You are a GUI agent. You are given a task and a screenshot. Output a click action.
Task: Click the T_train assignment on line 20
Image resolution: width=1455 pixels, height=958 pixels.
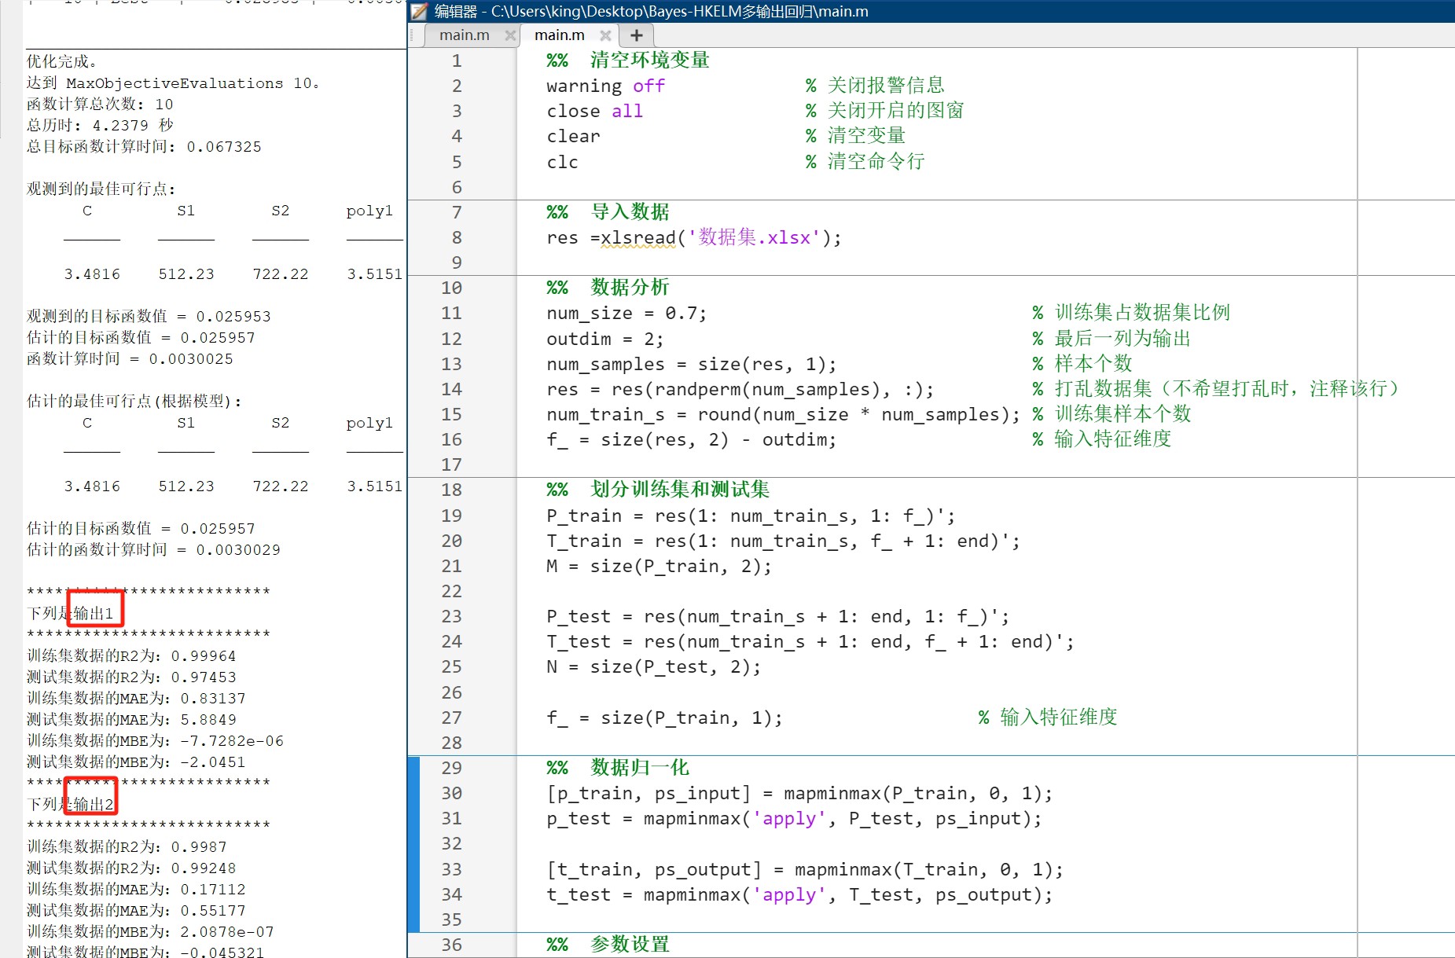[783, 541]
